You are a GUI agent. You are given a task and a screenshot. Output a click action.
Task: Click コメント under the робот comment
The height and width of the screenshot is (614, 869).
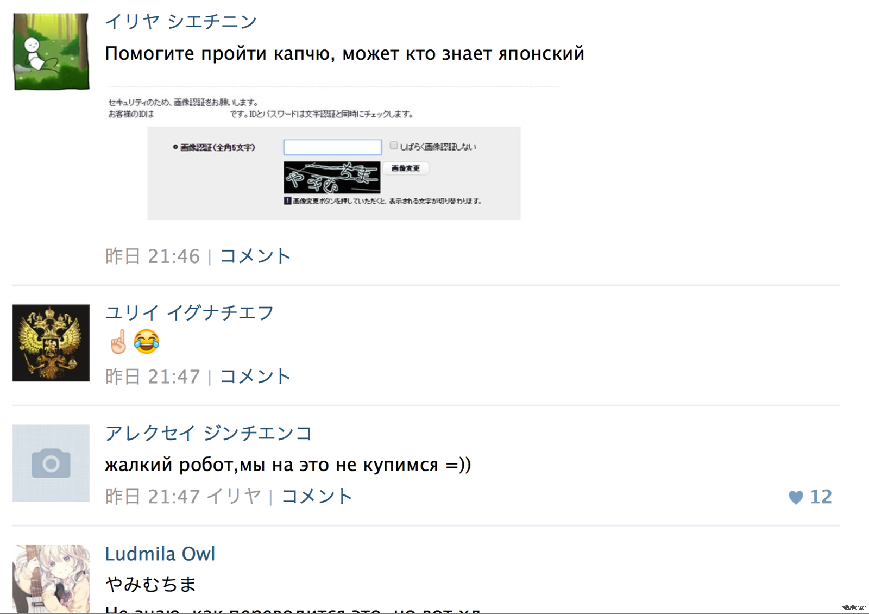click(317, 496)
